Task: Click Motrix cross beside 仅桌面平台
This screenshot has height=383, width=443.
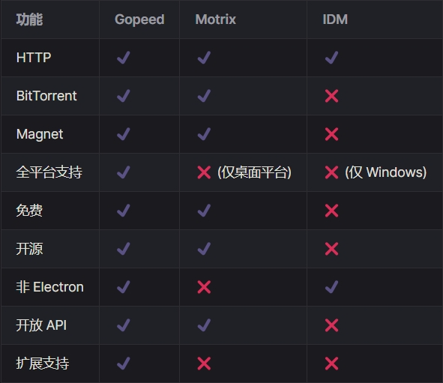Action: tap(204, 172)
